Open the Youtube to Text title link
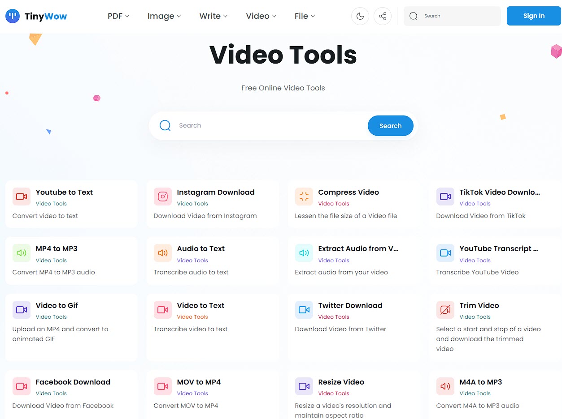562x419 pixels. coord(64,192)
